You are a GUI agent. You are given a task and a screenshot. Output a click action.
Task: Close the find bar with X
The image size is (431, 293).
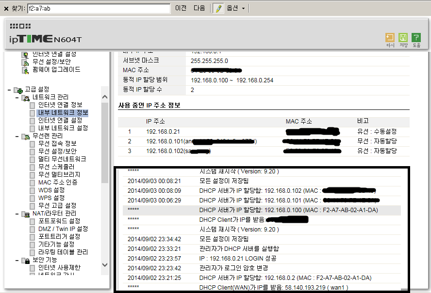point(6,9)
